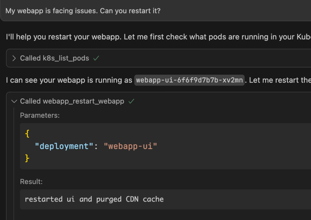Collapse the webapp_restart_webapp call chevron
This screenshot has width=311, height=220.
coord(14,101)
